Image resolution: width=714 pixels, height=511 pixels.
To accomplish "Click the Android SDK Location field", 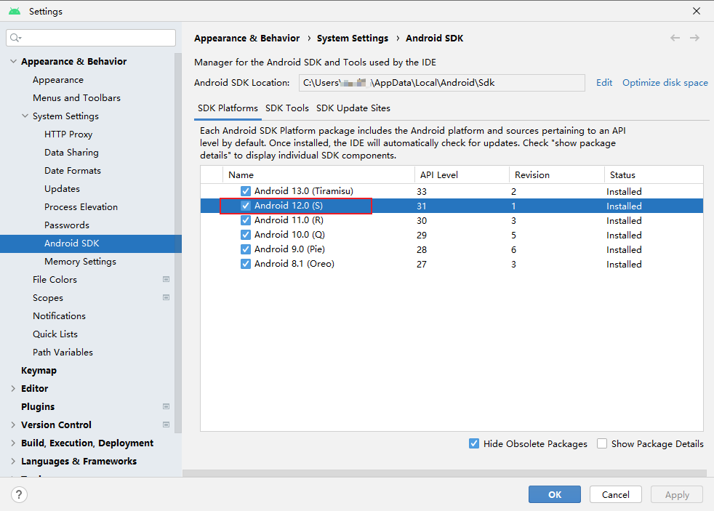I will (x=441, y=83).
